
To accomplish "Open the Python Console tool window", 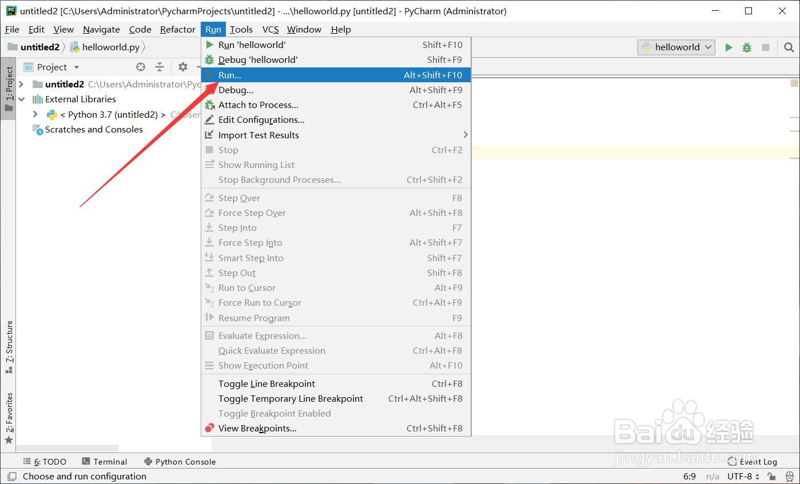I will [x=180, y=462].
